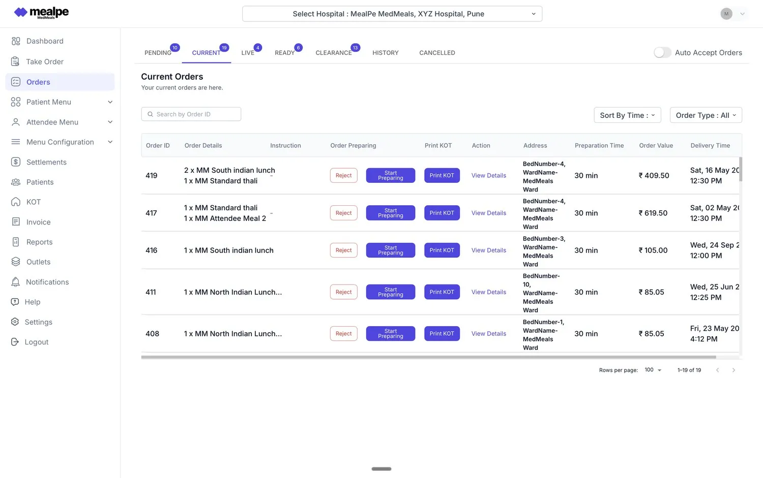Image resolution: width=763 pixels, height=478 pixels.
Task: Click the vertical table scrollbar
Action: (x=741, y=169)
